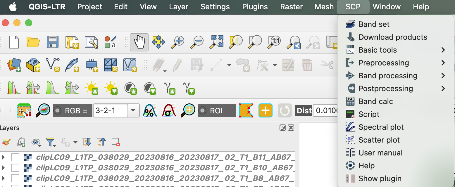Click the SCP cumulative cut stretch percent icon
The image size is (455, 187).
(150, 111)
